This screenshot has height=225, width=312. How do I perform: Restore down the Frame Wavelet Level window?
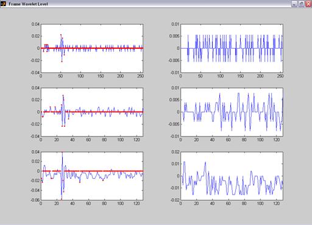pyautogui.click(x=301, y=4)
